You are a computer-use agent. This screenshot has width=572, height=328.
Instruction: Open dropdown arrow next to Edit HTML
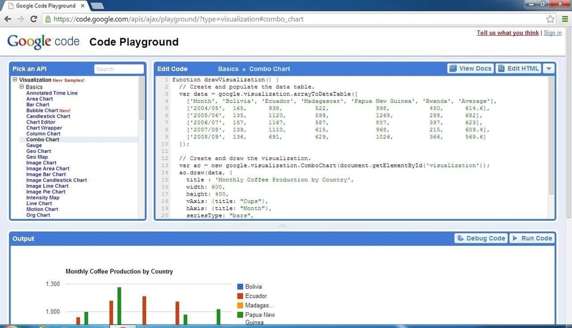(549, 69)
